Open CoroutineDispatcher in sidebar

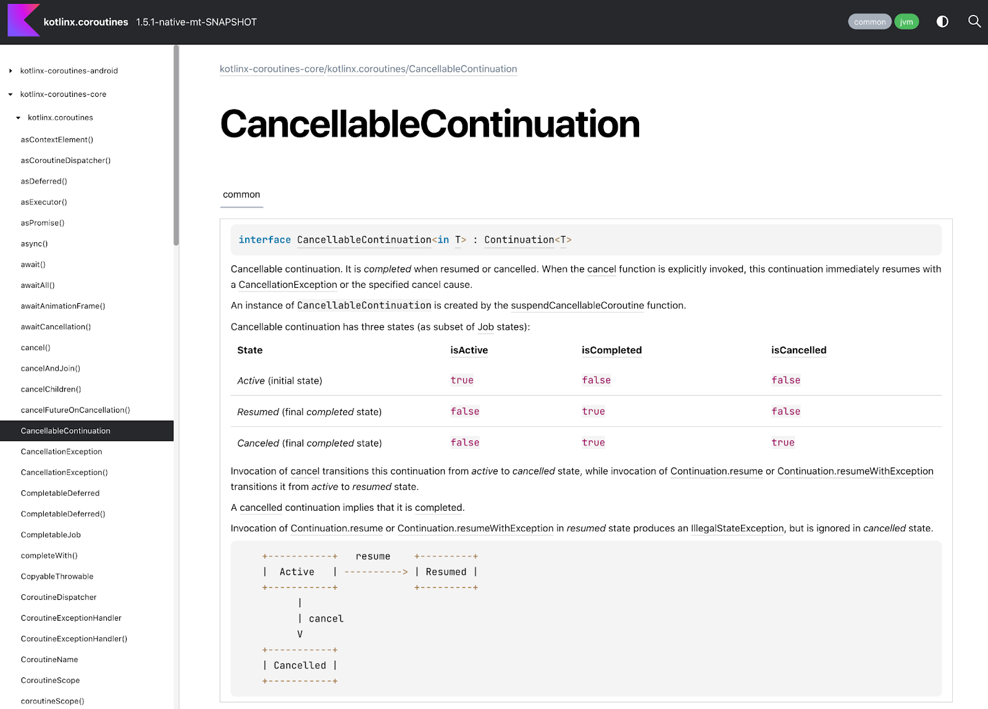[x=59, y=597]
